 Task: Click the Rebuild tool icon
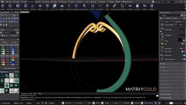click(x=144, y=6)
